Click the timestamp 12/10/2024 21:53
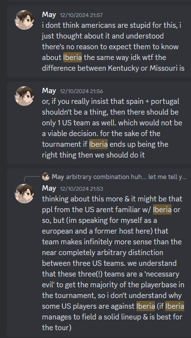191x338 pixels. 81,189
